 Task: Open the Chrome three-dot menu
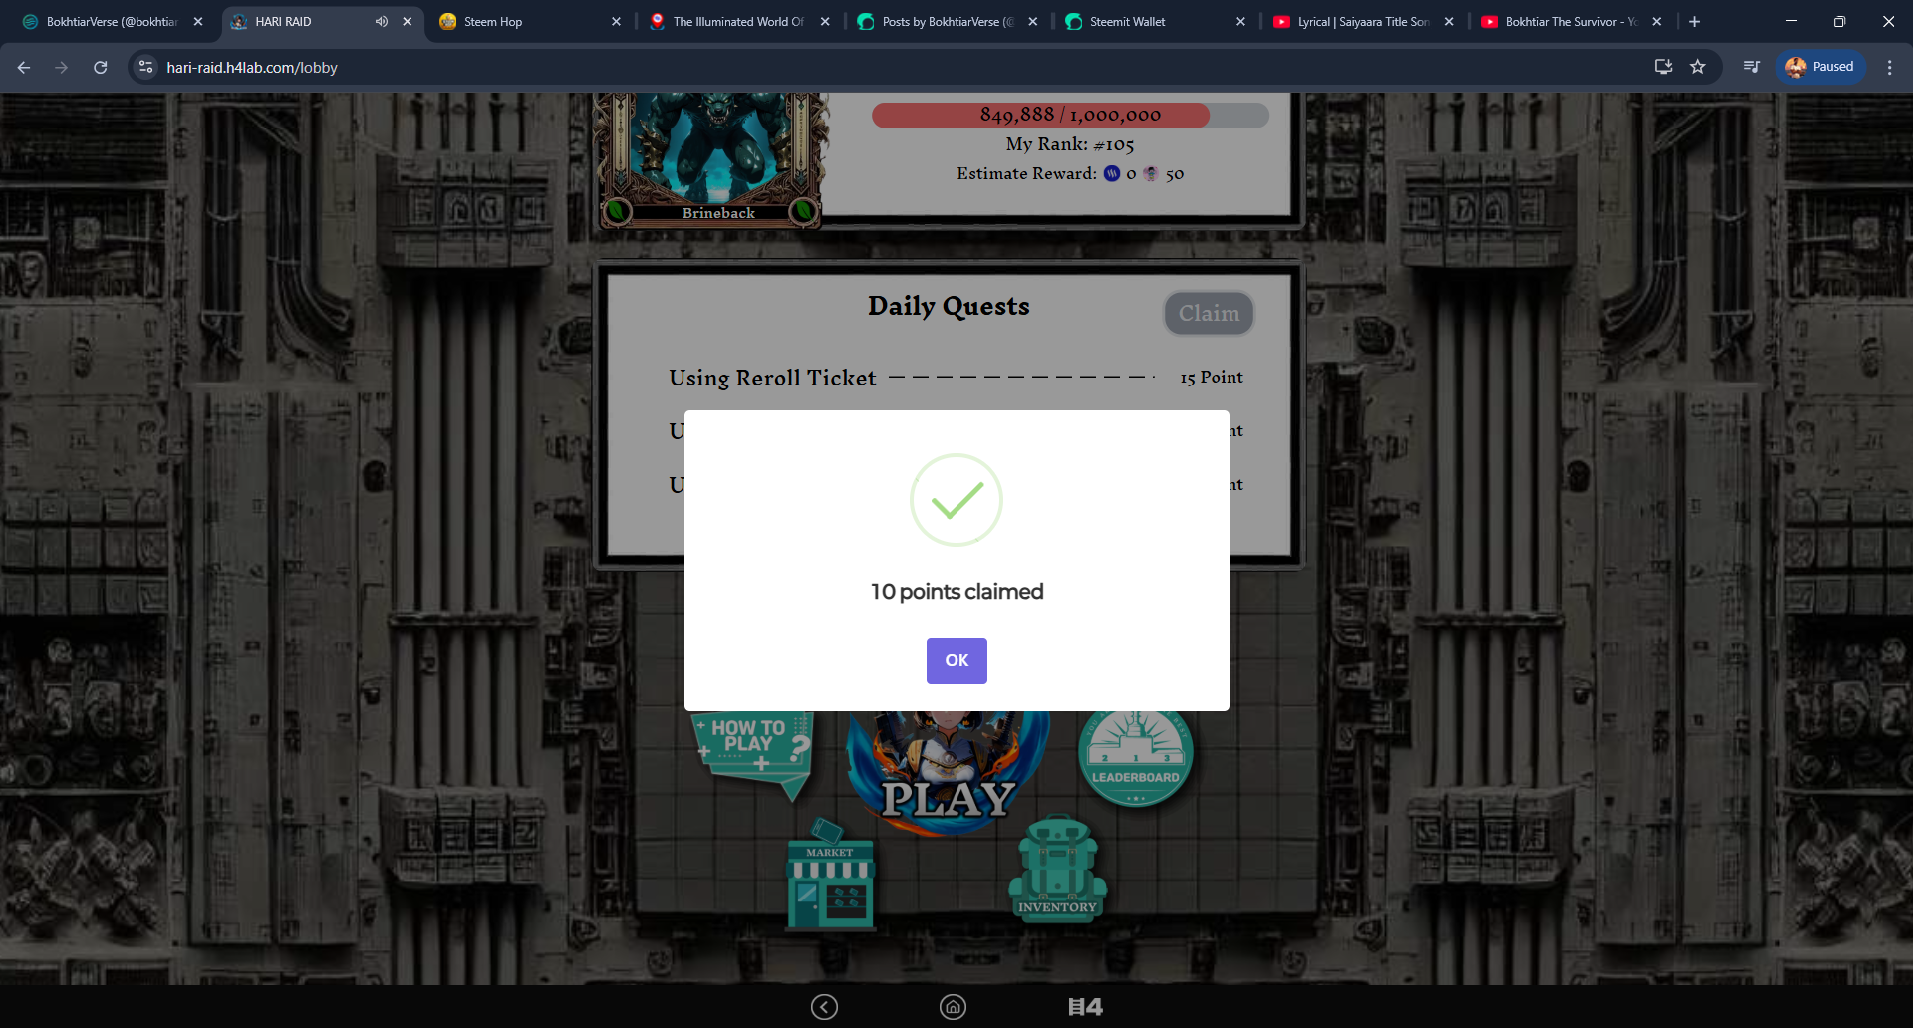(x=1889, y=67)
